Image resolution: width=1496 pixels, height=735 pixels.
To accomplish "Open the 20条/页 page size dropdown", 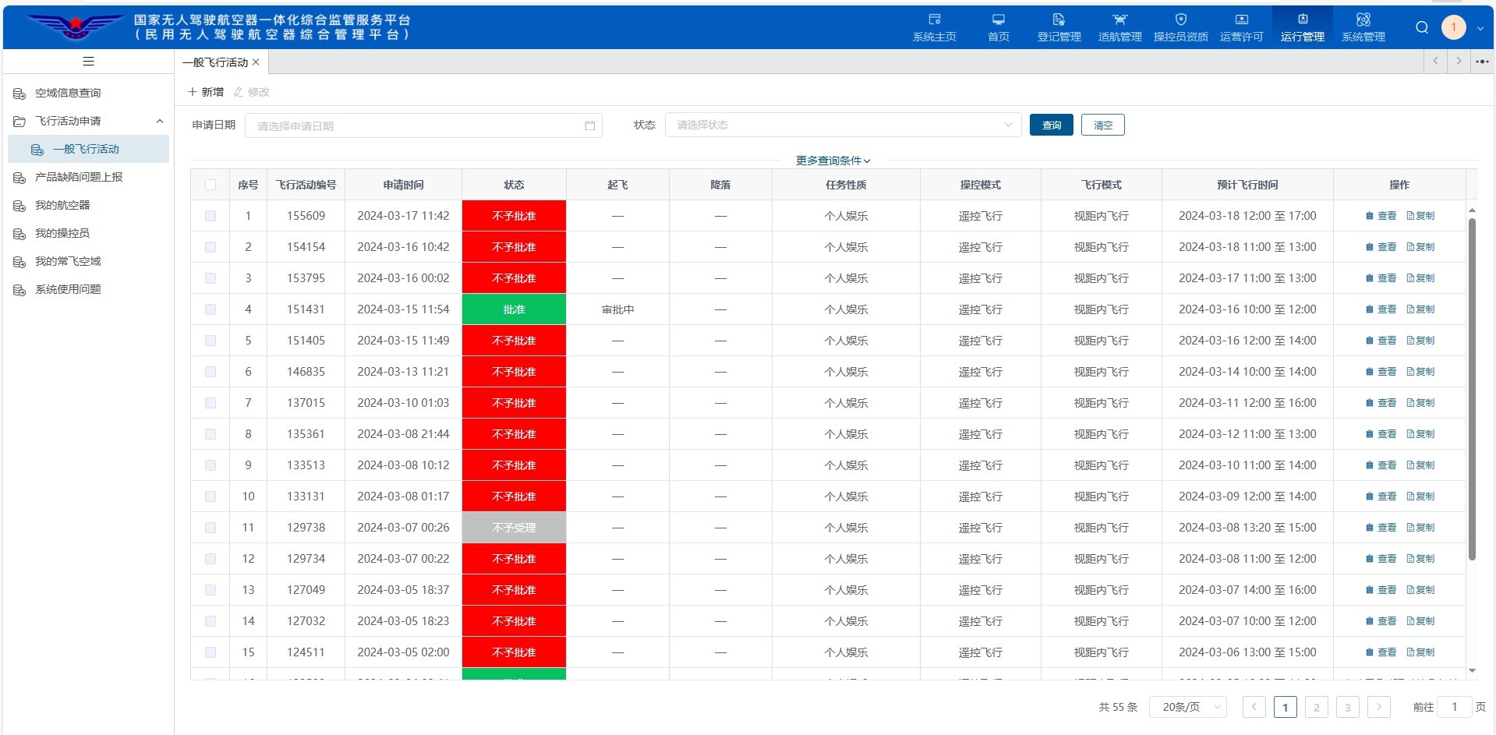I will point(1188,707).
